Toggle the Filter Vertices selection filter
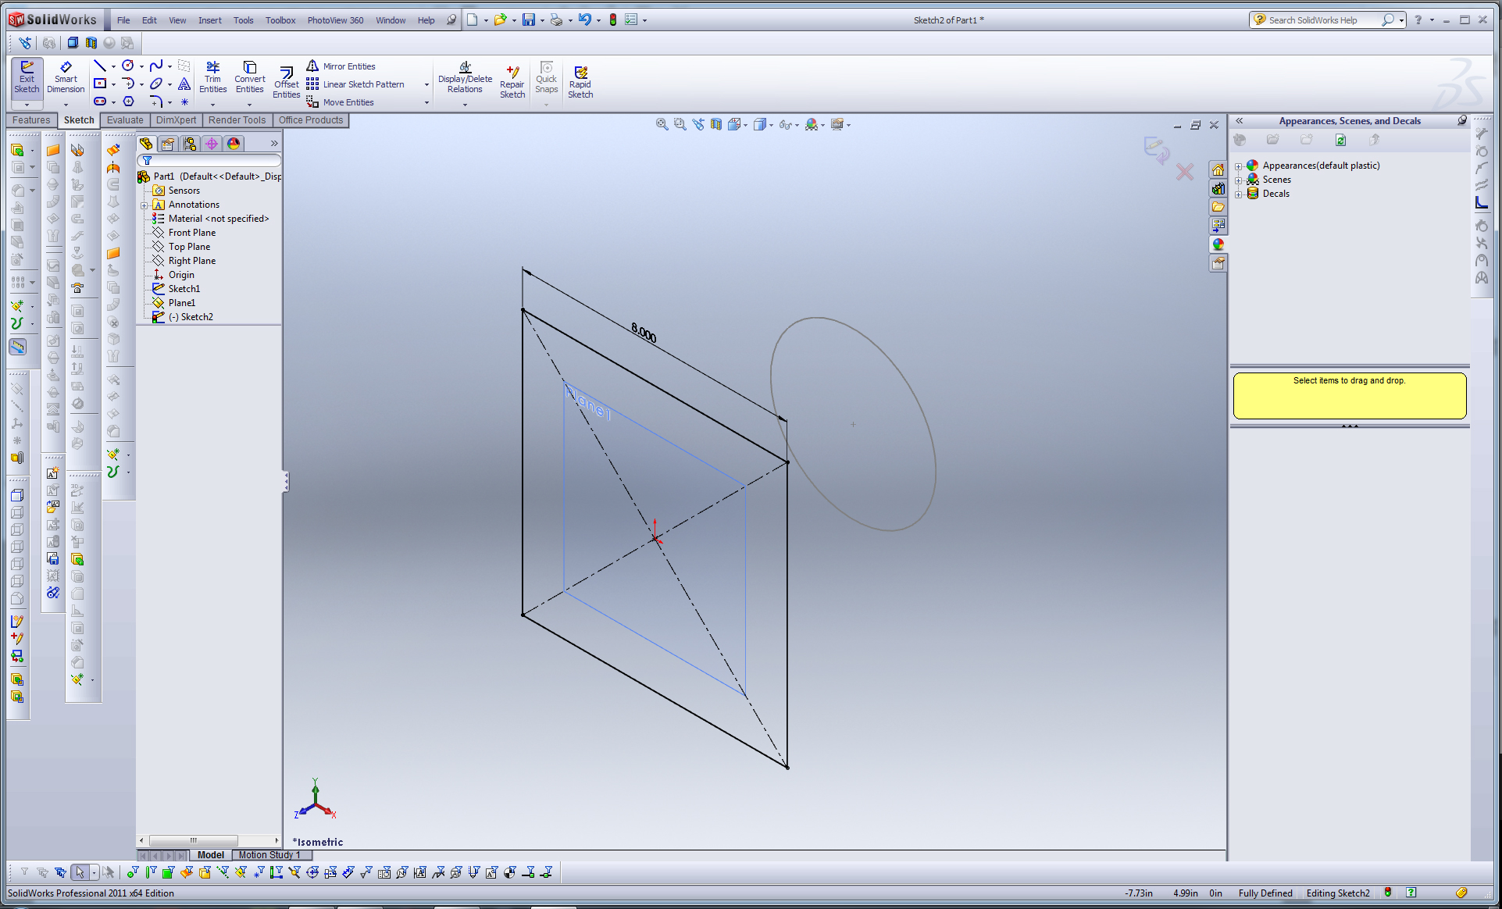 coord(132,873)
